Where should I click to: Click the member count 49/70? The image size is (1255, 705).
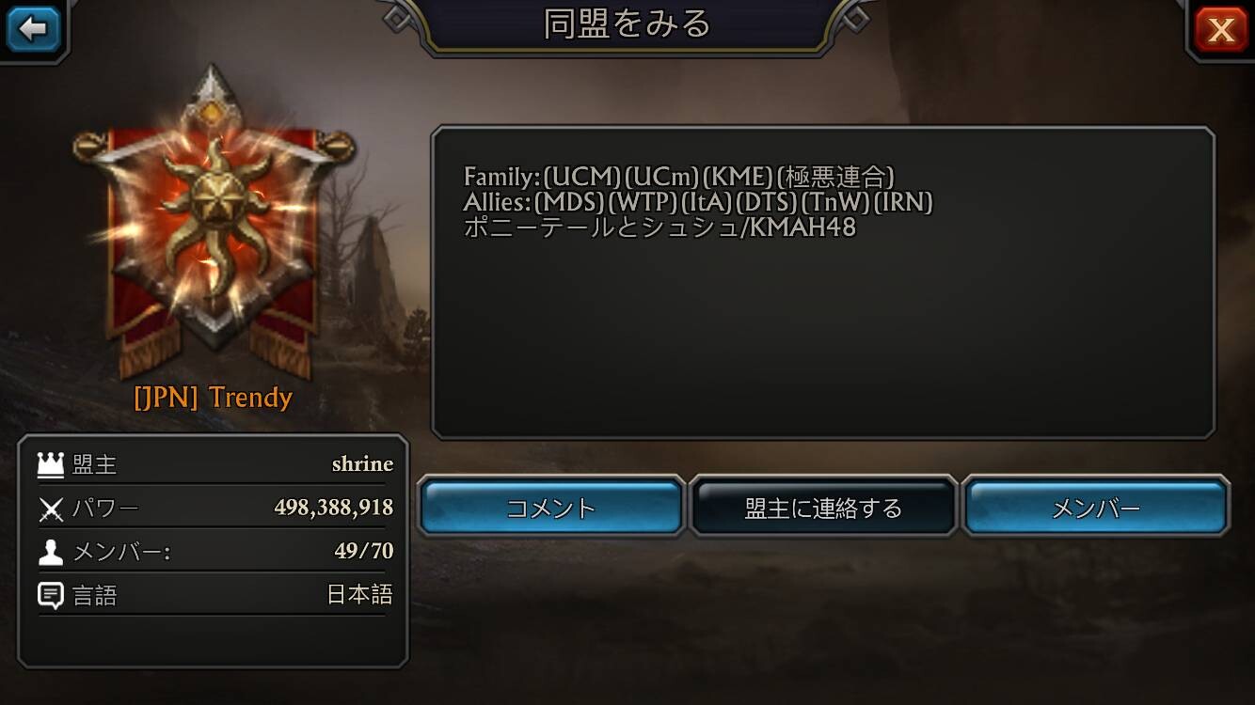point(364,551)
